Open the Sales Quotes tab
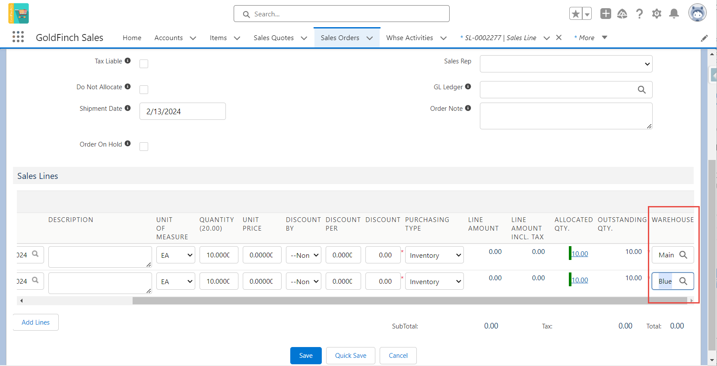The width and height of the screenshot is (717, 366). 273,38
